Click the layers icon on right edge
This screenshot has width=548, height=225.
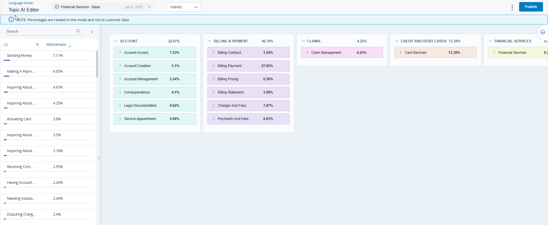click(542, 32)
